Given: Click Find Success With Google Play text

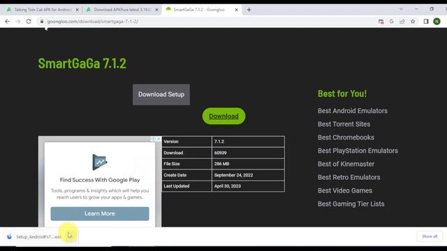Looking at the screenshot, I should (100, 180).
